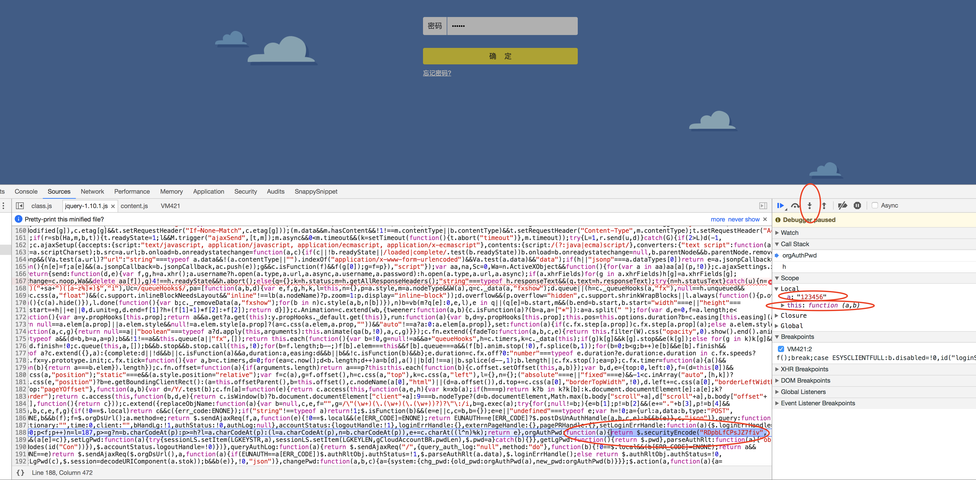976x480 pixels.
Task: Show the file navigator sidebar
Action: tap(20, 206)
